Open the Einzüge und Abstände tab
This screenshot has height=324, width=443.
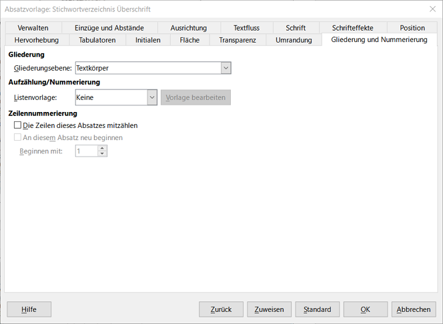tap(109, 28)
